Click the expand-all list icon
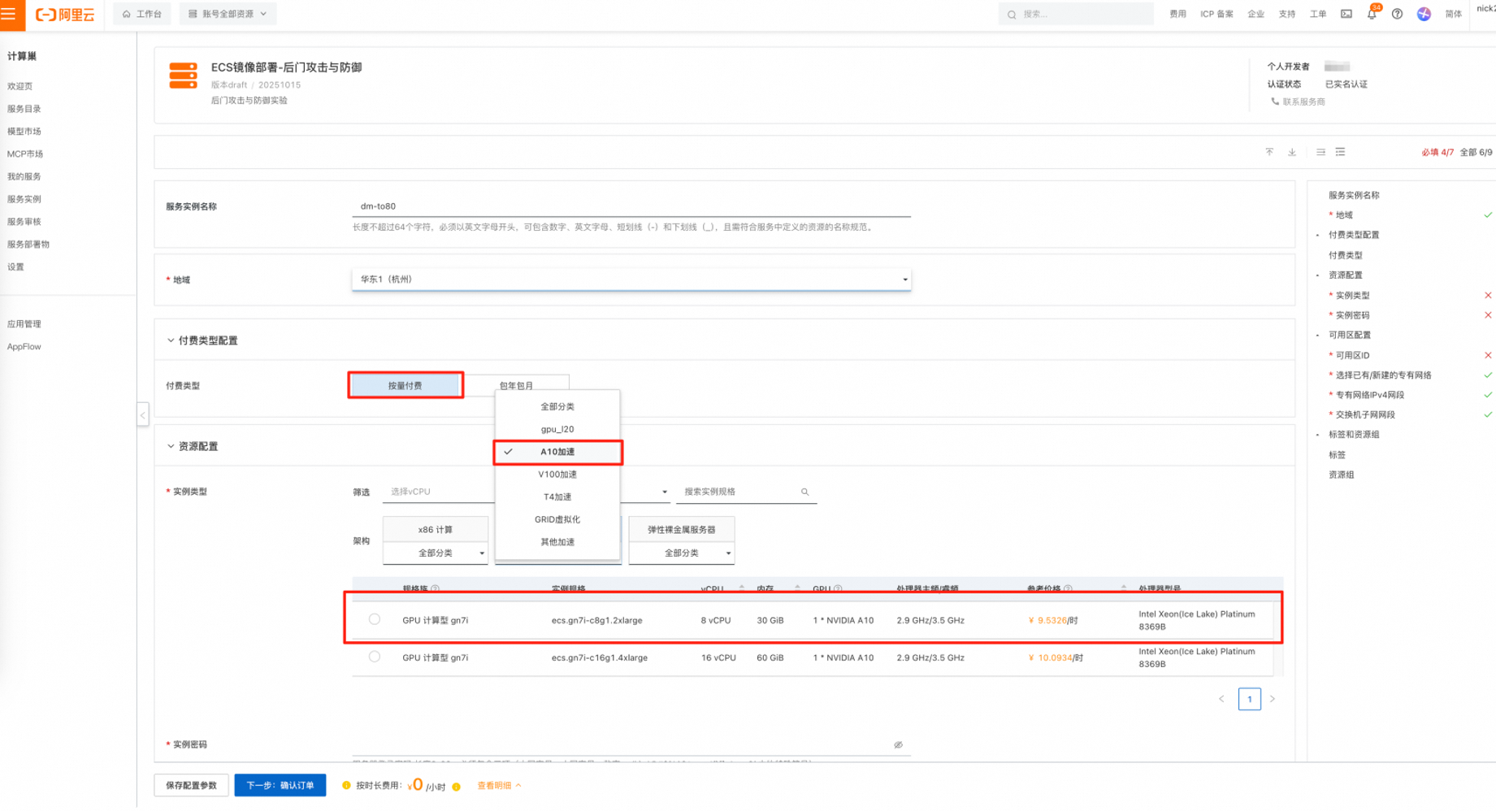Viewport: 1496px width, 811px height. [x=1340, y=152]
